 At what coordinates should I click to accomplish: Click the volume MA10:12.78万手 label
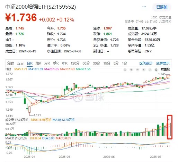click(x=63, y=120)
